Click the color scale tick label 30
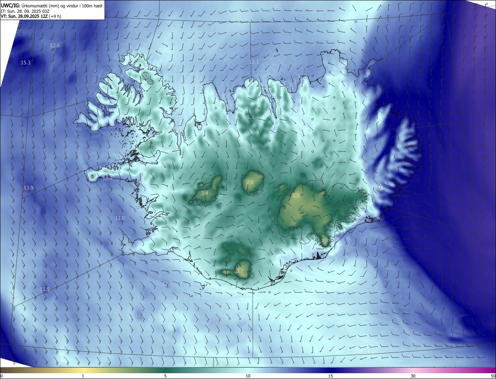The image size is (496, 379). (x=413, y=376)
